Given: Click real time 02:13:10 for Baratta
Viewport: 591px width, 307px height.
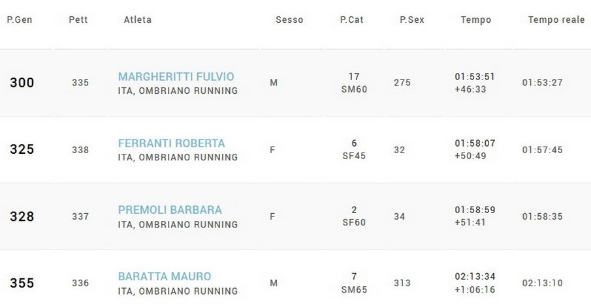Looking at the screenshot, I should (543, 284).
